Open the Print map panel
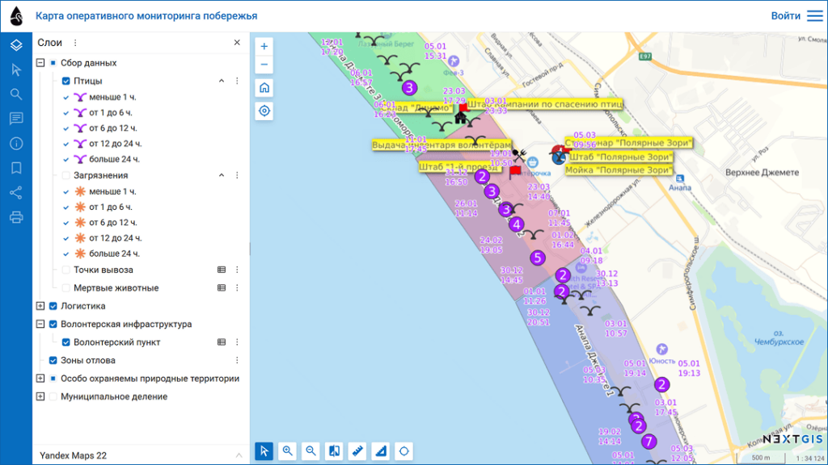Image resolution: width=828 pixels, height=465 pixels. coord(16,217)
